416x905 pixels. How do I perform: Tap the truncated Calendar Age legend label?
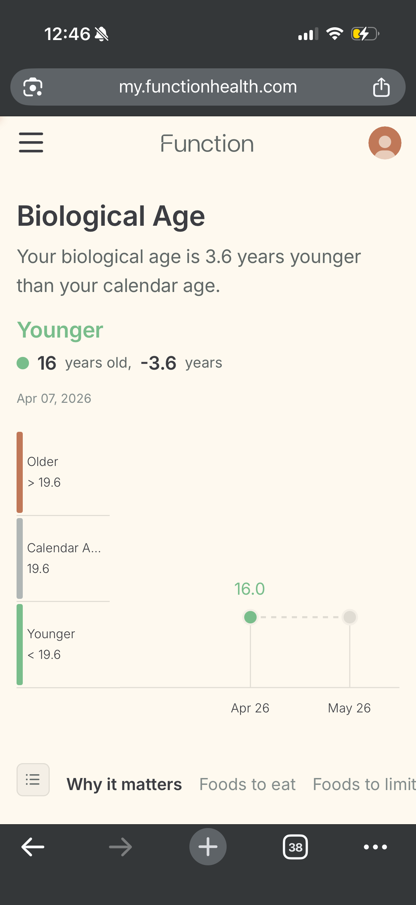[x=64, y=548]
